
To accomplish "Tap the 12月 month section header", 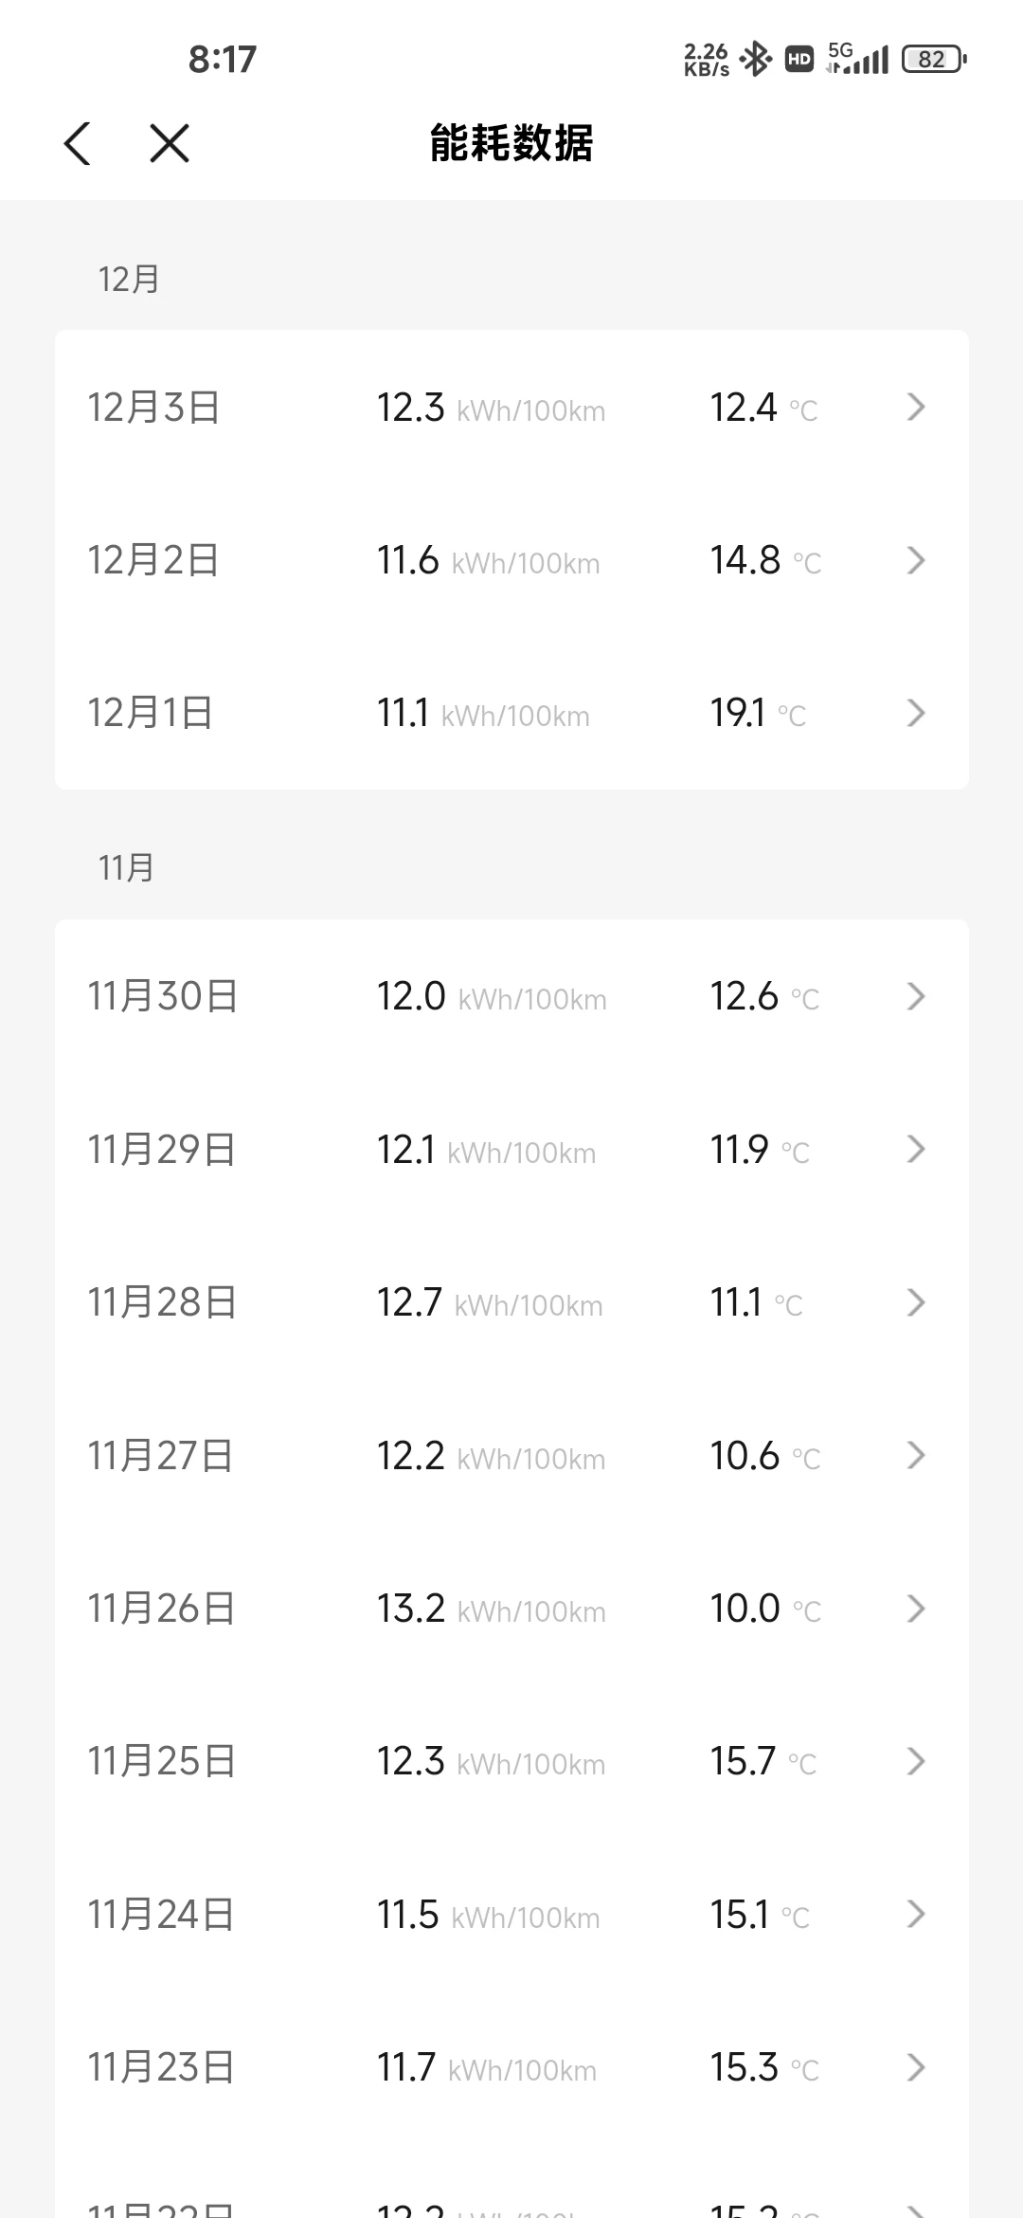I will [x=129, y=280].
